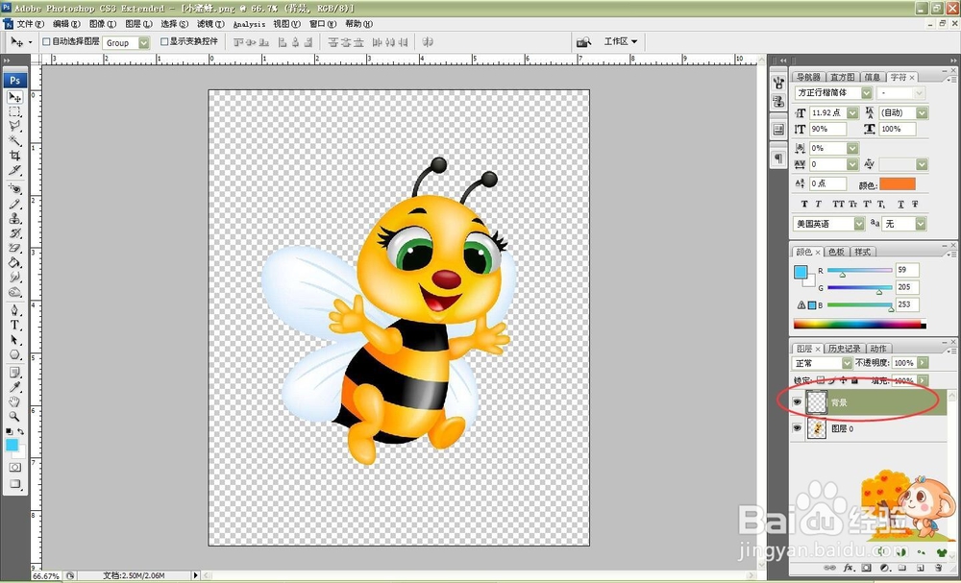Select the Clone Stamp tool
This screenshot has height=583, width=961.
point(14,219)
